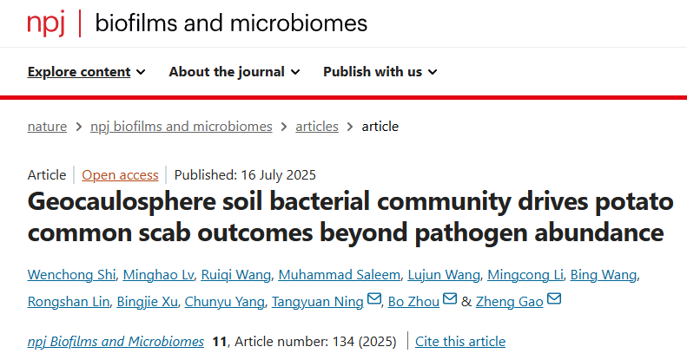Click envelope icon next to Tangyuan Ning
687x360 pixels.
pos(374,301)
